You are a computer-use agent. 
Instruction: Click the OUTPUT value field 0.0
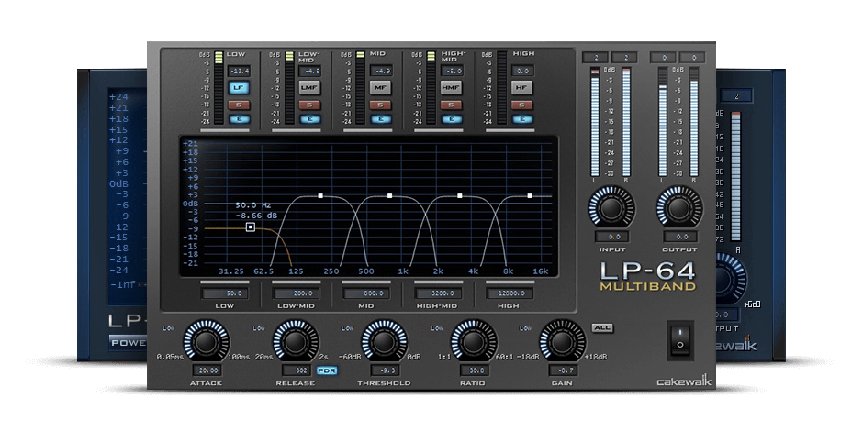pyautogui.click(x=680, y=237)
